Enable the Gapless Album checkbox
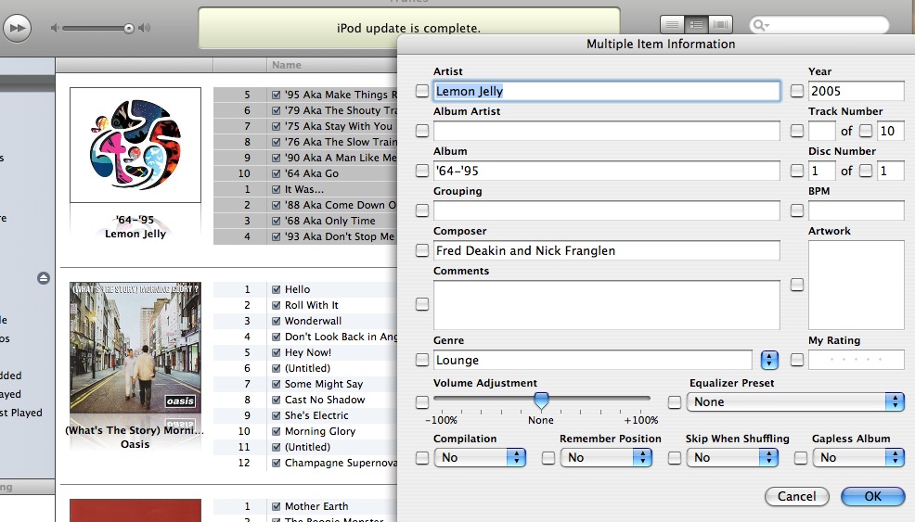Viewport: 915px width, 522px height. tap(801, 458)
